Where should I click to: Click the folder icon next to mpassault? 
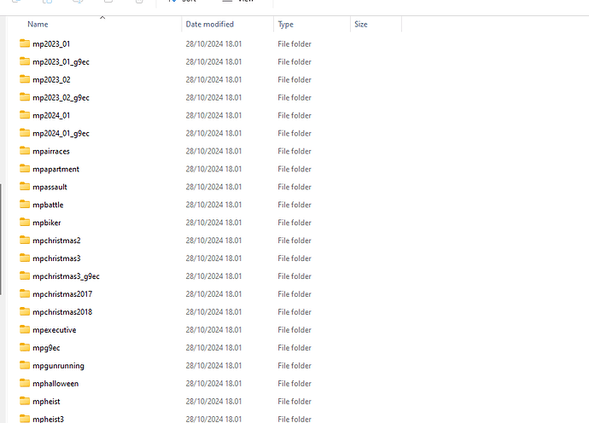click(x=25, y=187)
